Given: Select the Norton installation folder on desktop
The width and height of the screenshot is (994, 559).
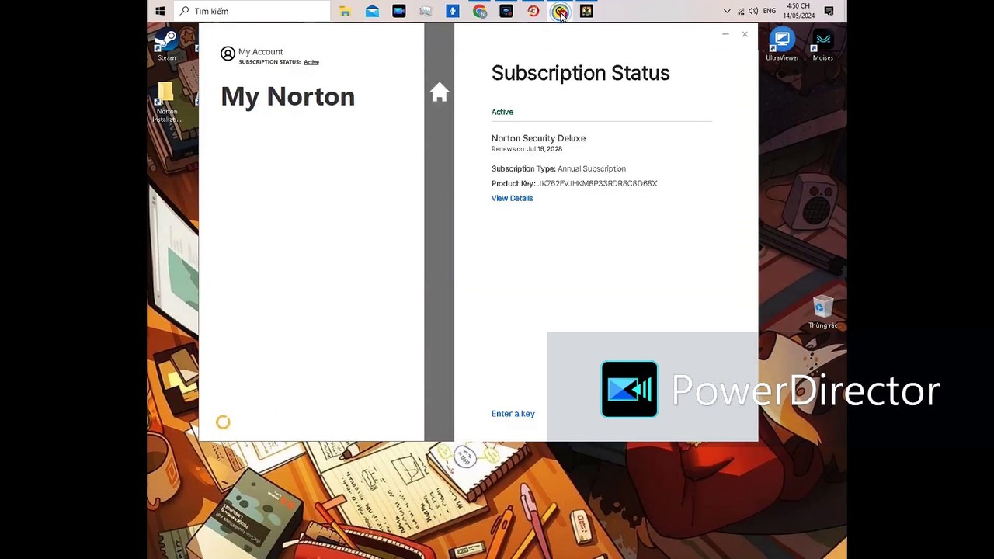Looking at the screenshot, I should pos(166,102).
